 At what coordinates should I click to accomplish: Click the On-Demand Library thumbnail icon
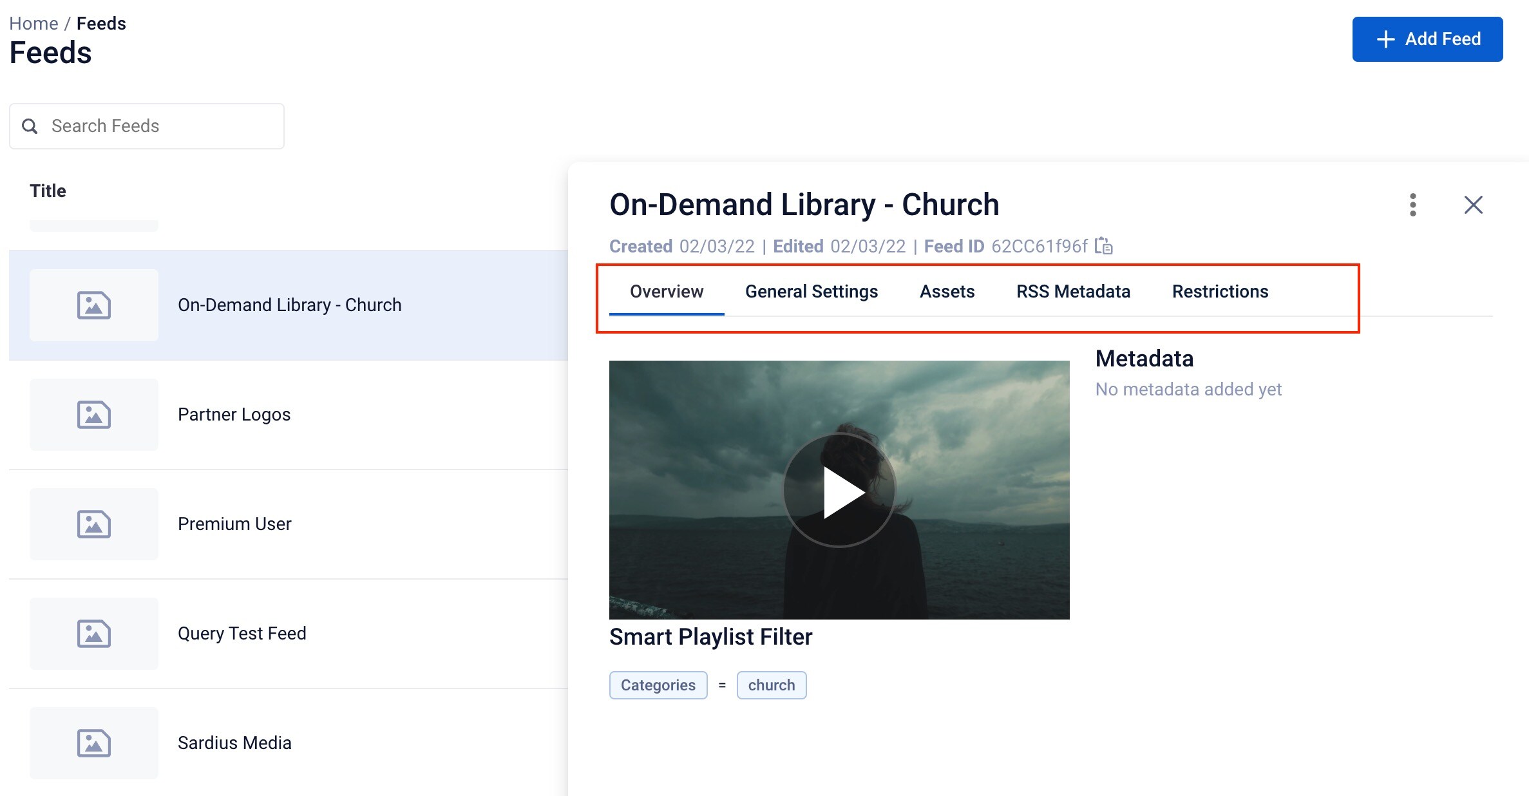click(x=94, y=305)
